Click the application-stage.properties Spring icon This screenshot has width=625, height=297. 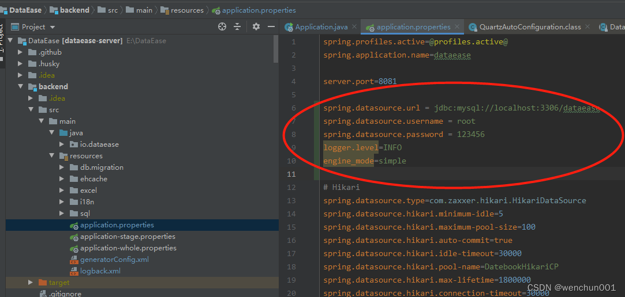74,237
